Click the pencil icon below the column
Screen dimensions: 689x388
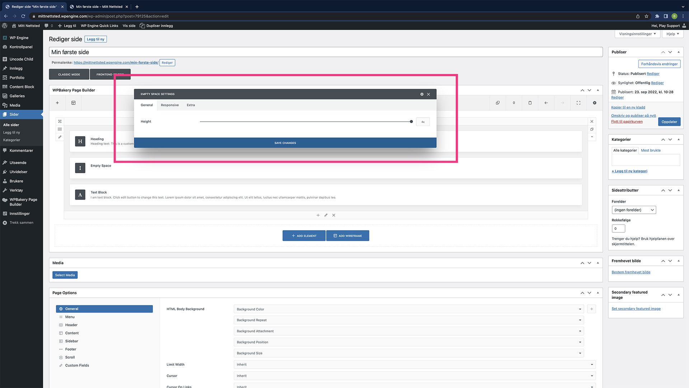(326, 215)
